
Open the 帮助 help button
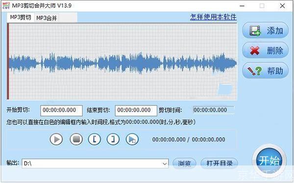[265, 71]
